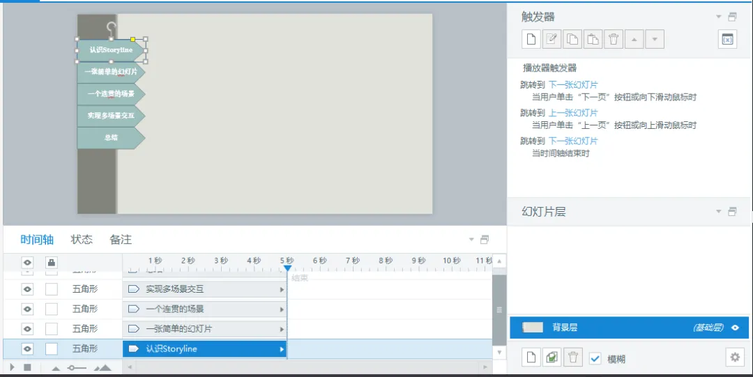The image size is (753, 377).
Task: Zoom in timeline large mountain icon
Action: pyautogui.click(x=102, y=368)
